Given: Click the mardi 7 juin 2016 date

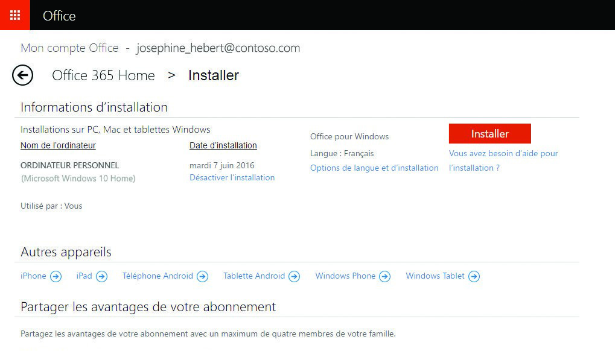Looking at the screenshot, I should point(222,165).
